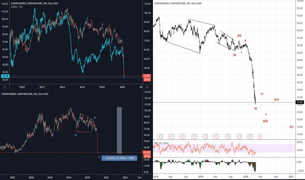Image resolution: width=305 pixels, height=180 pixels.
Task: Select the small red wave label iv
Action: click(262, 94)
